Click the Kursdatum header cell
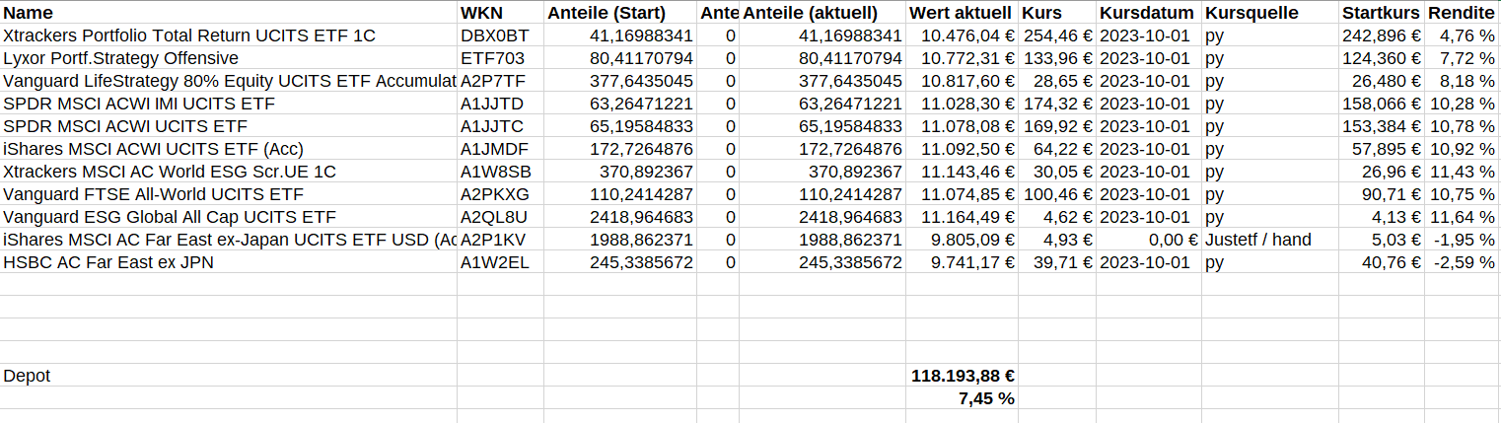Screen dimensions: 1501x423 [1148, 13]
